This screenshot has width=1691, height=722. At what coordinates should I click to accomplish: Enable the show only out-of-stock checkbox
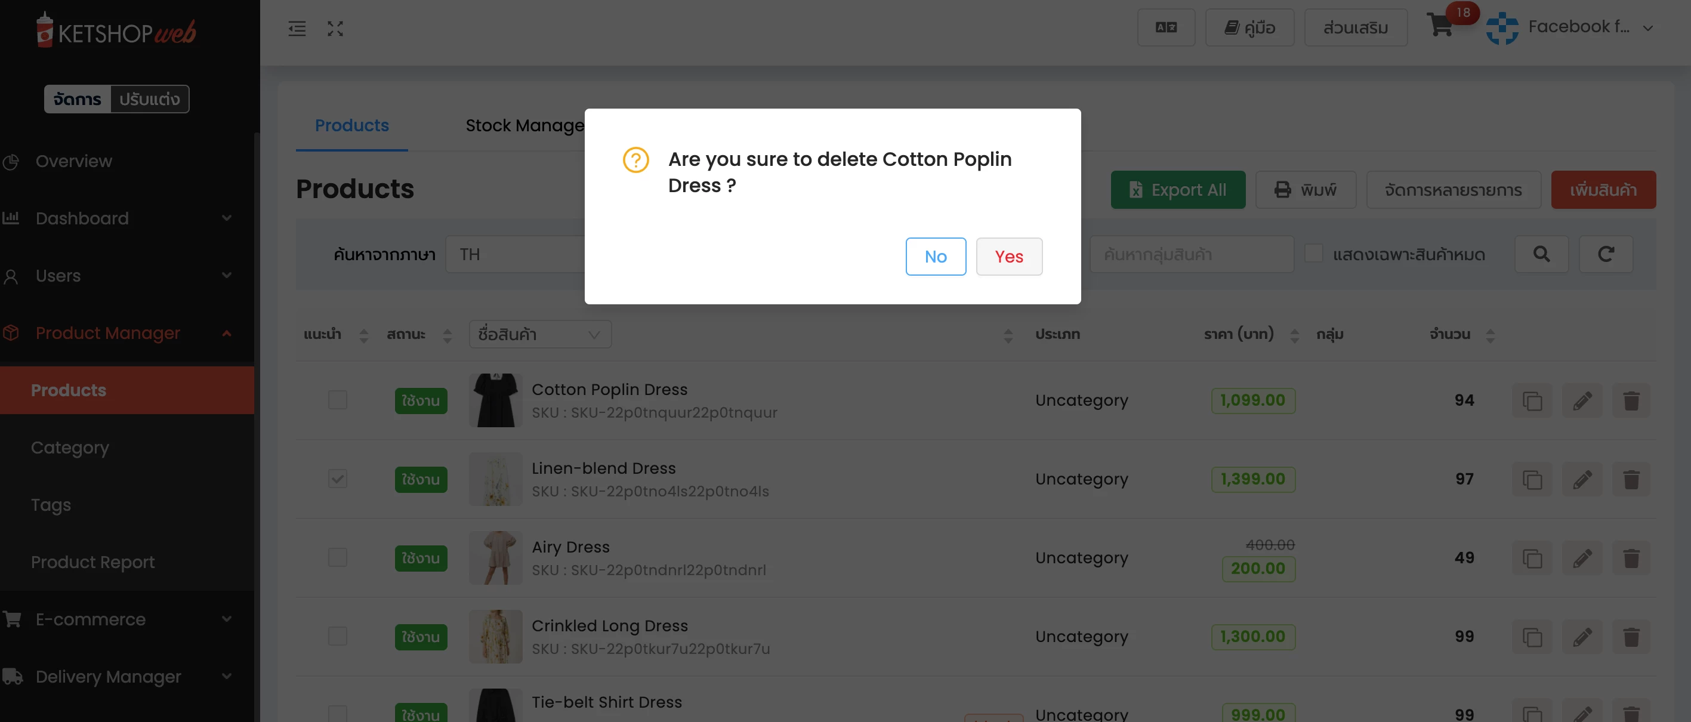click(1313, 254)
